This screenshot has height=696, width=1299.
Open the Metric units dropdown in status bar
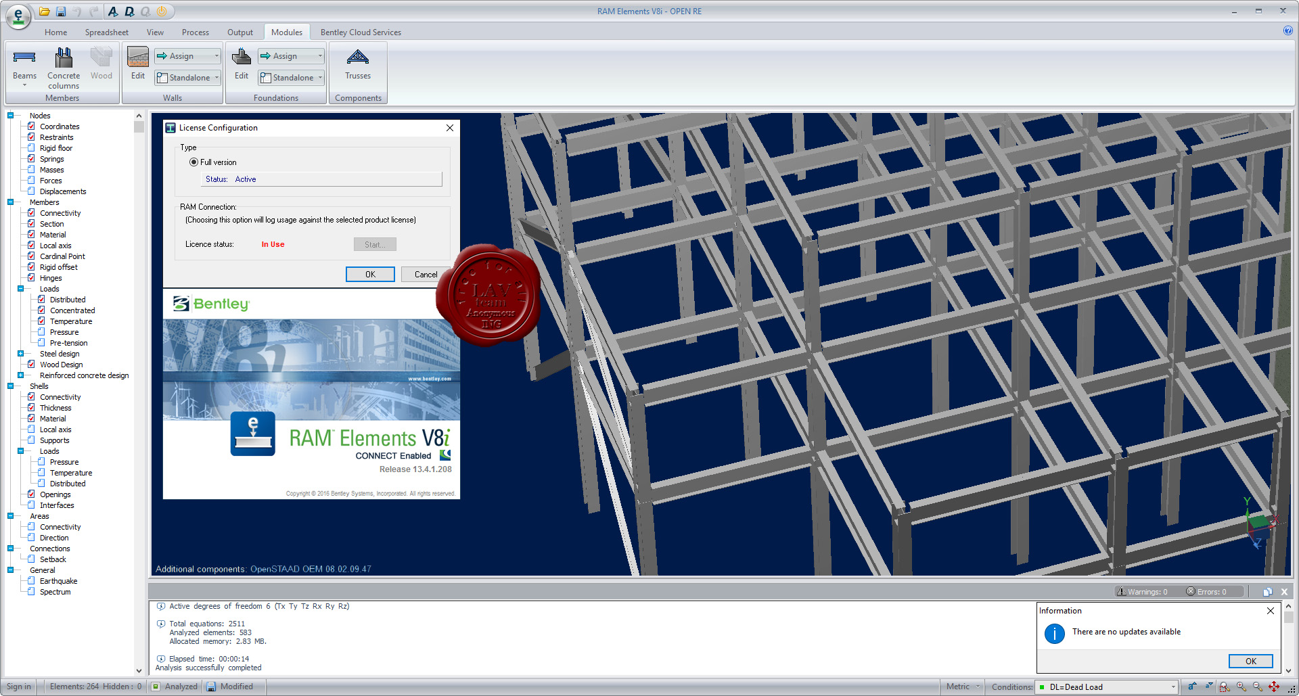pyautogui.click(x=963, y=687)
